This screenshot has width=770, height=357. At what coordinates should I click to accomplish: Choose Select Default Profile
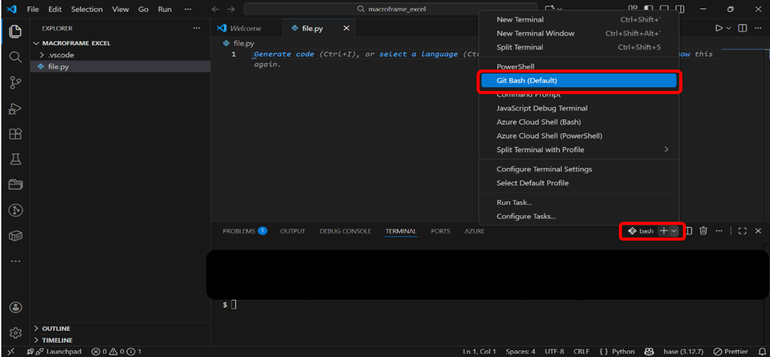(x=579, y=183)
